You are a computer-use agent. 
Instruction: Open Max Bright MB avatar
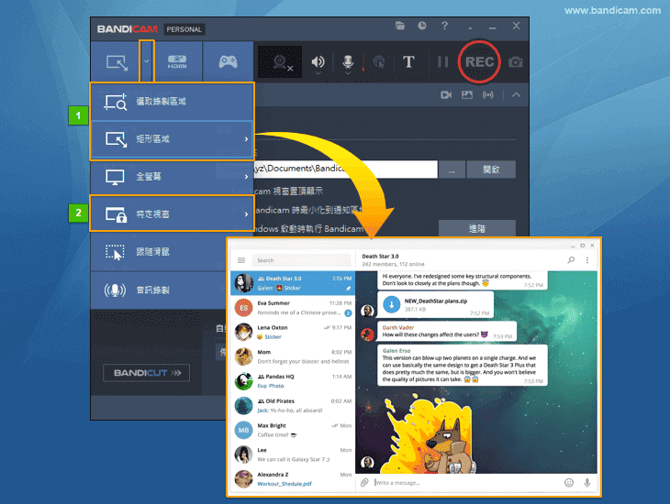244,430
